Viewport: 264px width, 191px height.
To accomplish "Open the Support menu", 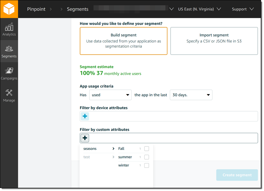I will click(243, 9).
